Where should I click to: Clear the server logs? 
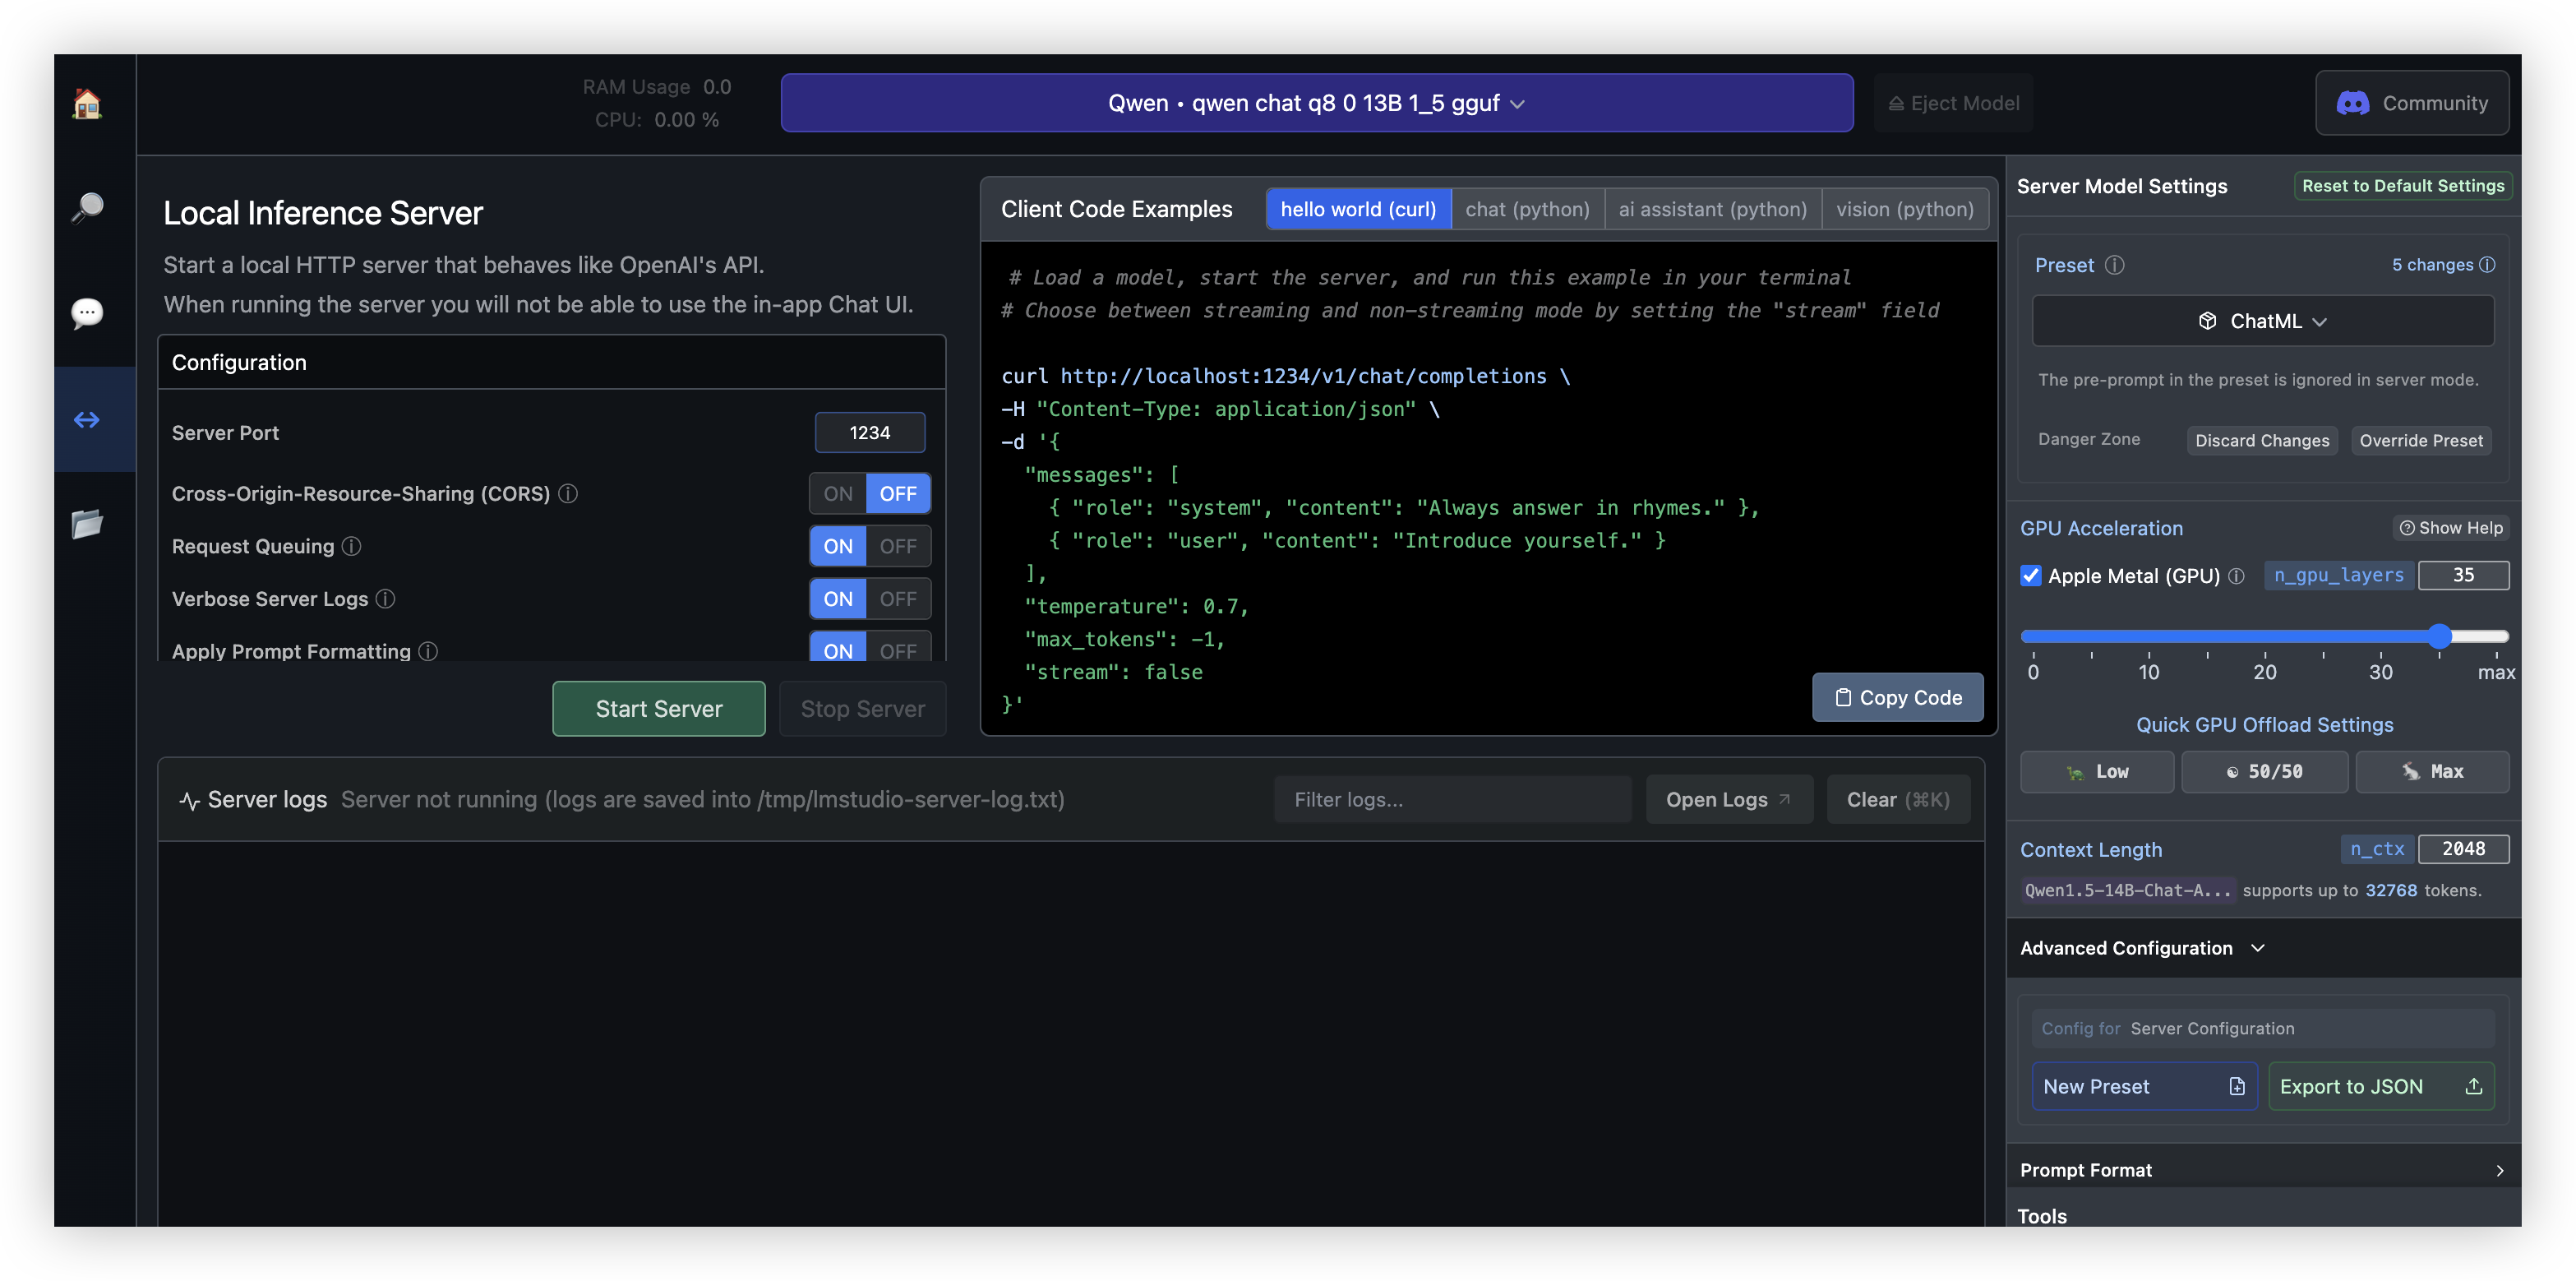click(x=1897, y=799)
